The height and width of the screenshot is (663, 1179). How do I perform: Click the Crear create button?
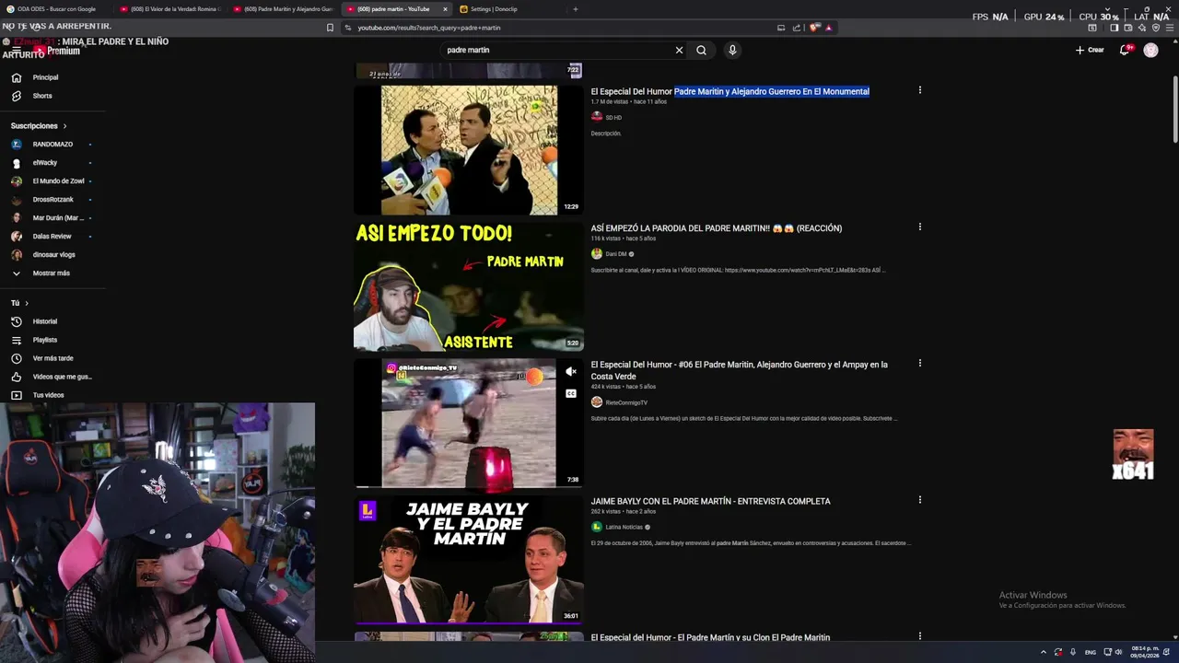pyautogui.click(x=1090, y=50)
